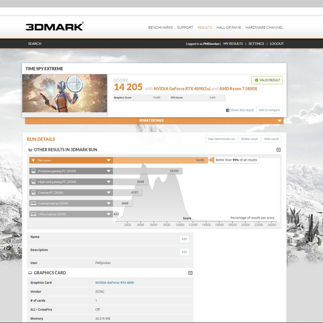Open the High-end gaming PC (2020) dropdown

(x=108, y=182)
